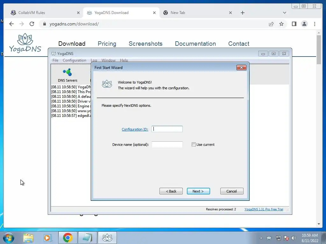Launch Windows Media Player from taskbar

pos(47,238)
